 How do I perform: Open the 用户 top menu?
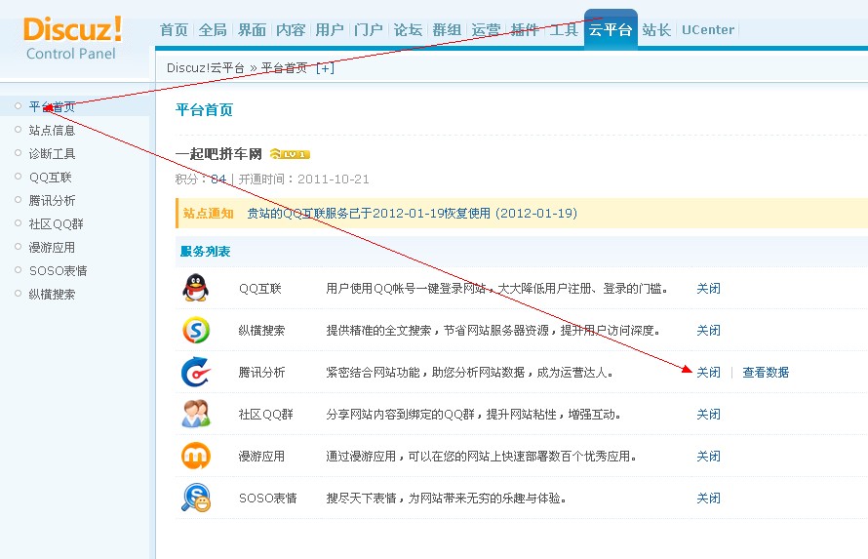pos(330,30)
